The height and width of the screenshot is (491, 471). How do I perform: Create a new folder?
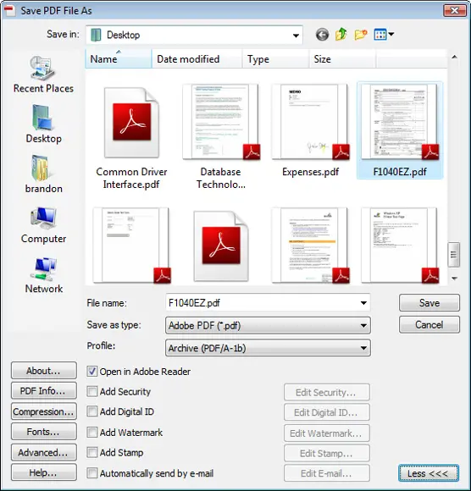pyautogui.click(x=360, y=35)
